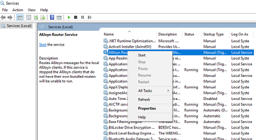Click gear icon of Base Filtering Engine
This screenshot has height=140, width=256.
[106, 122]
